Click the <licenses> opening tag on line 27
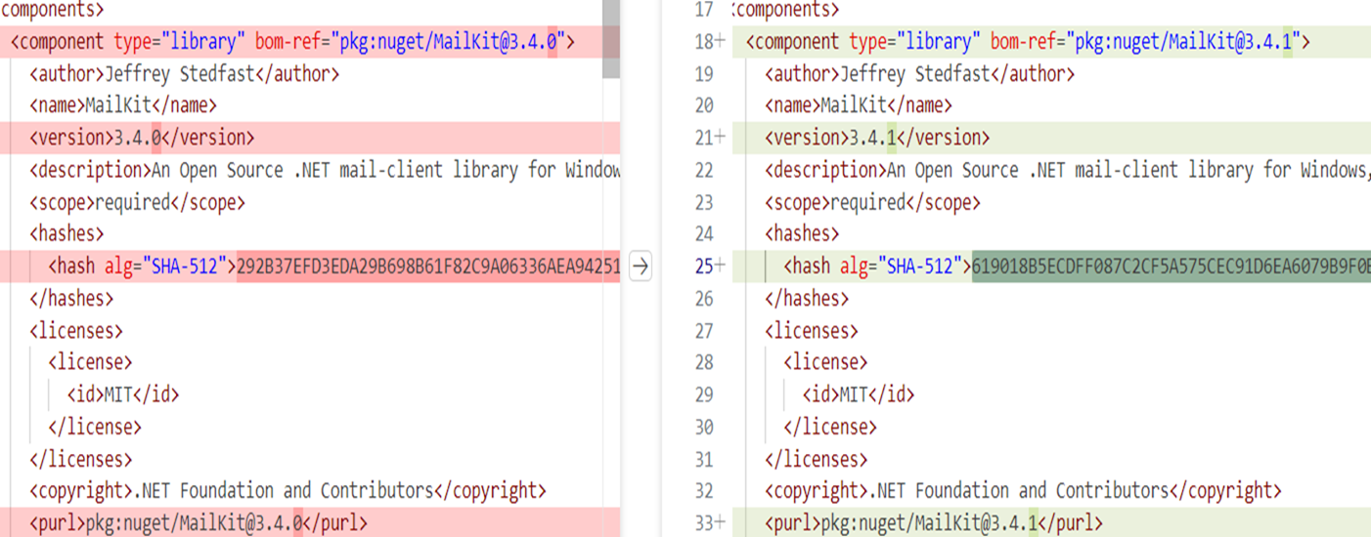The width and height of the screenshot is (1371, 537). point(812,330)
